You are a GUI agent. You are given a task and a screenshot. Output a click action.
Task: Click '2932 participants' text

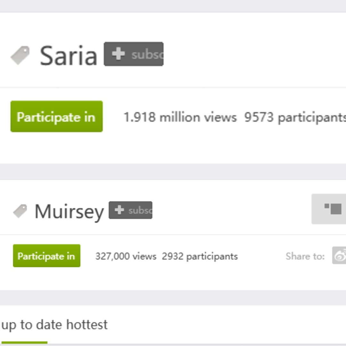click(x=200, y=256)
